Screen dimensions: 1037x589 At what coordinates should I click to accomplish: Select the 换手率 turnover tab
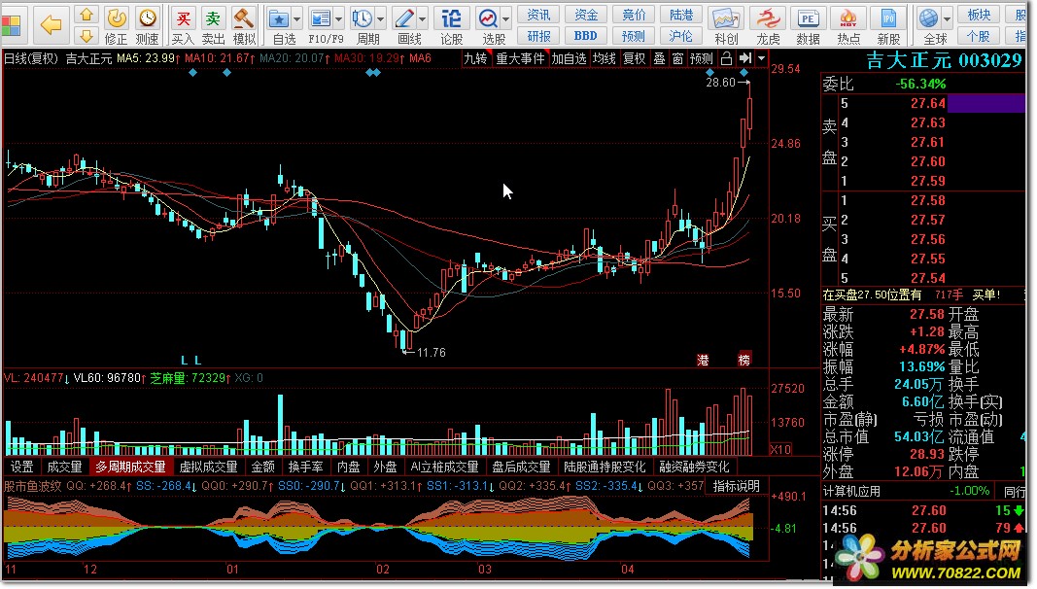click(x=305, y=467)
